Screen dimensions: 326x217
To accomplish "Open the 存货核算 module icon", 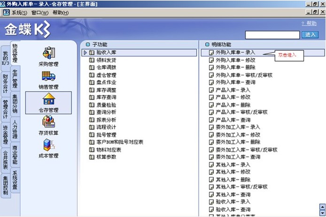I will pos(48,121).
